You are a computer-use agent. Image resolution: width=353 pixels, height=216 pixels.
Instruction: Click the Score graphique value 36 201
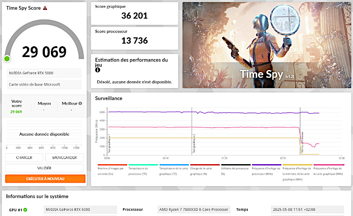pyautogui.click(x=134, y=16)
